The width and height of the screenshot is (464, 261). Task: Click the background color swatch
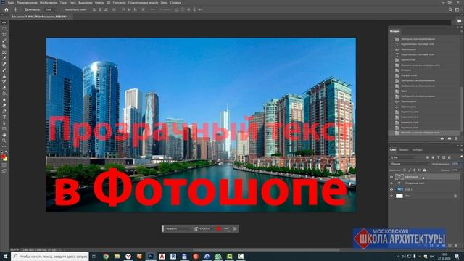pos(6,159)
